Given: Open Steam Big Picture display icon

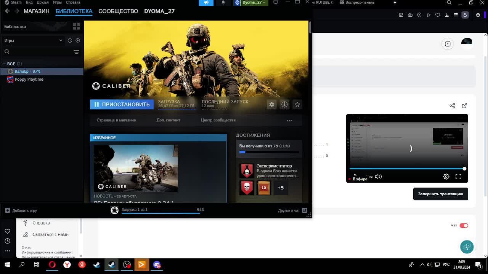Looking at the screenshot, I should [x=276, y=2].
